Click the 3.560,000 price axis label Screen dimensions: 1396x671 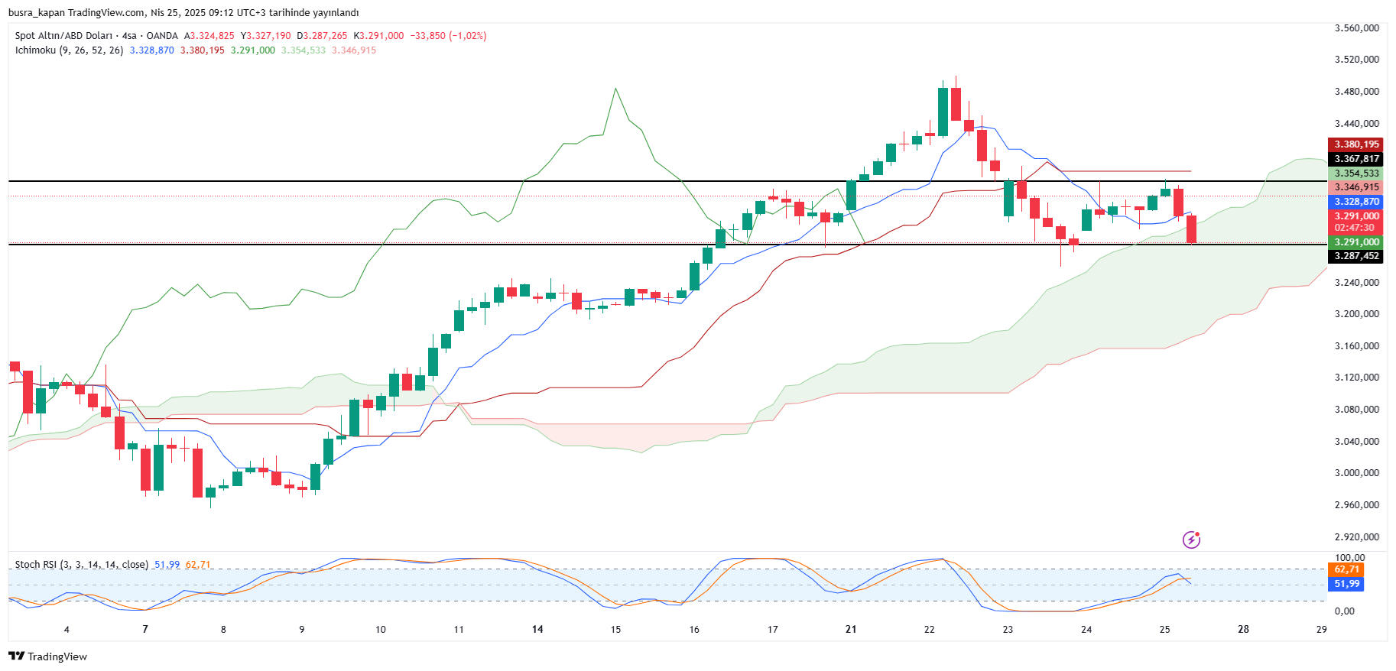click(x=1356, y=28)
